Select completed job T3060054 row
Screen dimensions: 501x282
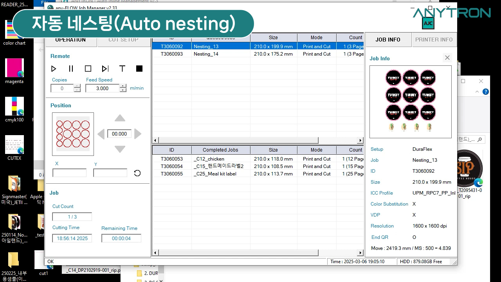click(258, 166)
